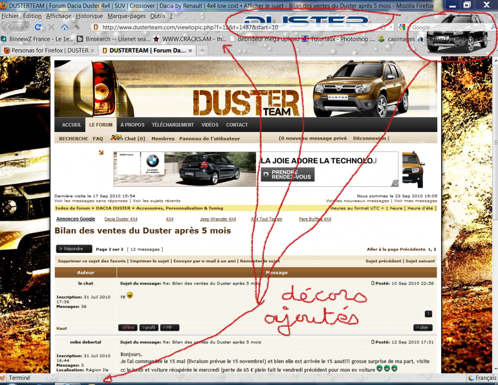Go to Sujet suivant
Viewport: 498px width, 385px height.
point(420,261)
